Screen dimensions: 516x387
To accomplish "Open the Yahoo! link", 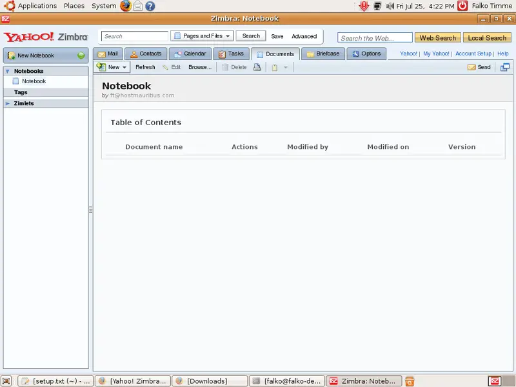I will click(408, 54).
